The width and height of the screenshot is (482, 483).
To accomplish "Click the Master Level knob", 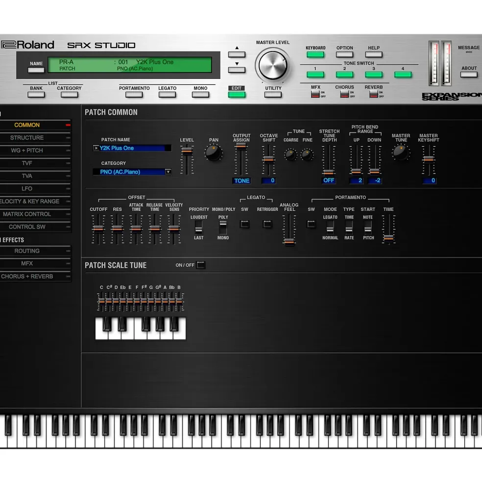I will (x=273, y=65).
